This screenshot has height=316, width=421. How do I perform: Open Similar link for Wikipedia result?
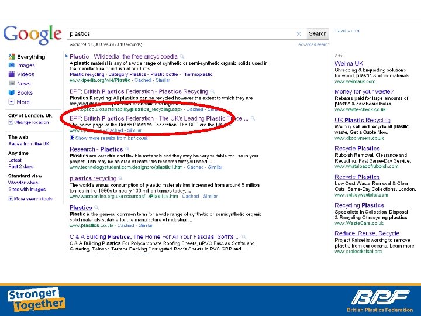163,80
